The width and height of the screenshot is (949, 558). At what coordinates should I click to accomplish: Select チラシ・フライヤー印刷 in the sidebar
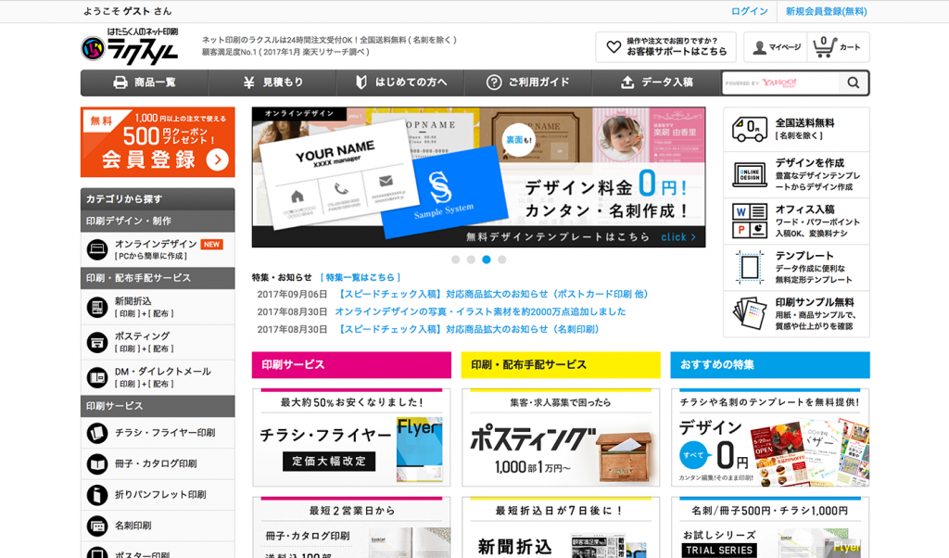coord(164,433)
